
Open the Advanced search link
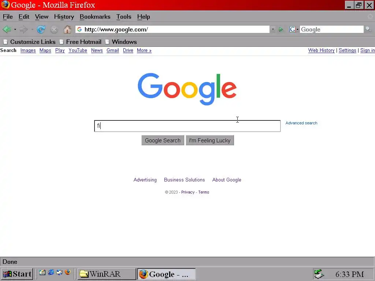tap(301, 123)
